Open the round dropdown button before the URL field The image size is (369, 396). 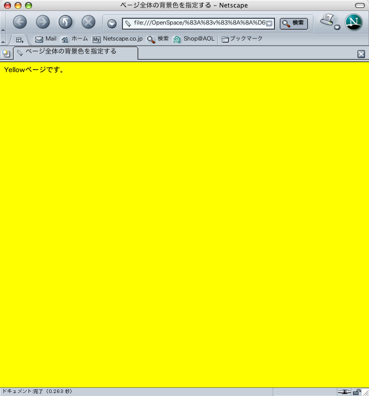tap(112, 24)
